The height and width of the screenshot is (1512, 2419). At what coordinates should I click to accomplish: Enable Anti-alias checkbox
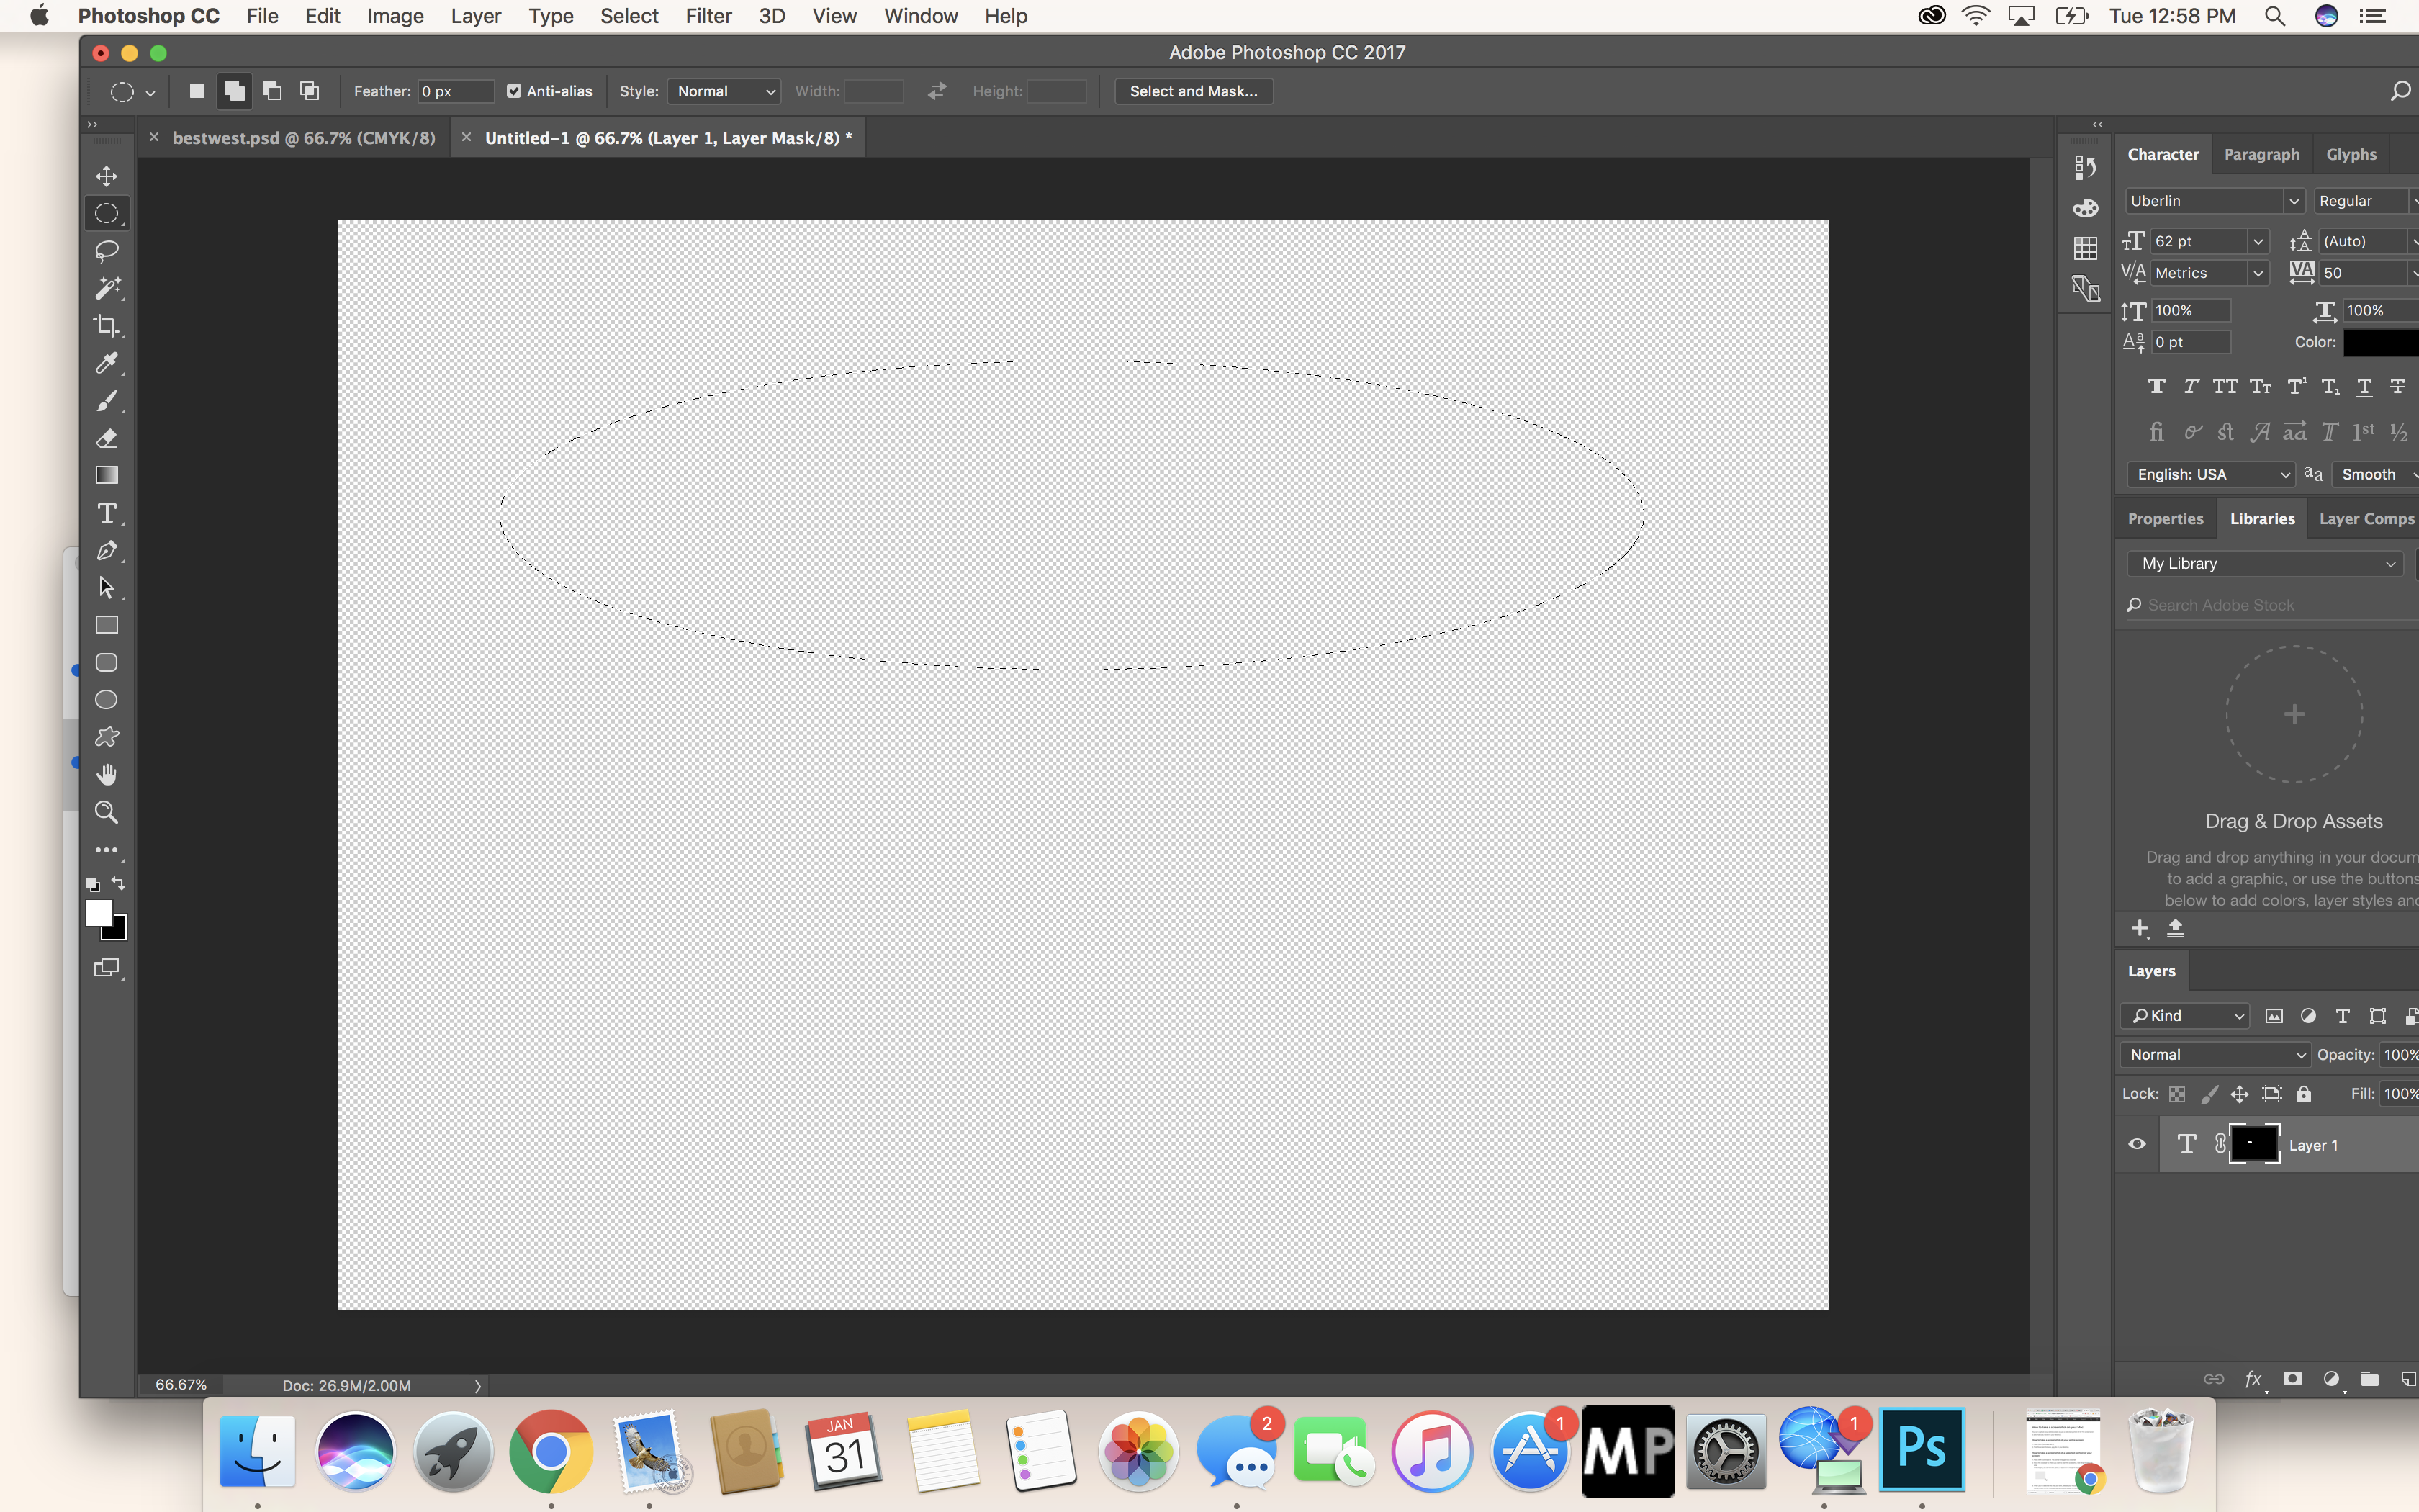[512, 91]
